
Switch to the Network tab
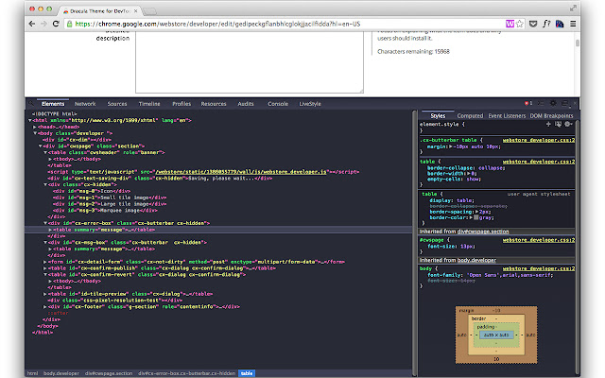pos(85,103)
